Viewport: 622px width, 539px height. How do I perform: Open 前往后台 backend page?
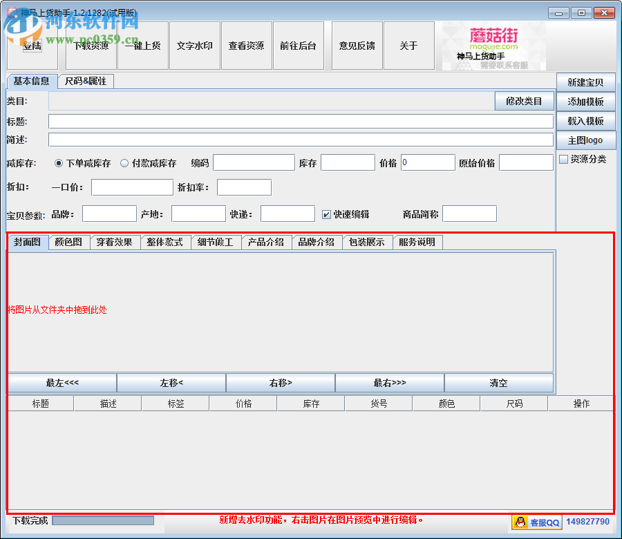299,46
